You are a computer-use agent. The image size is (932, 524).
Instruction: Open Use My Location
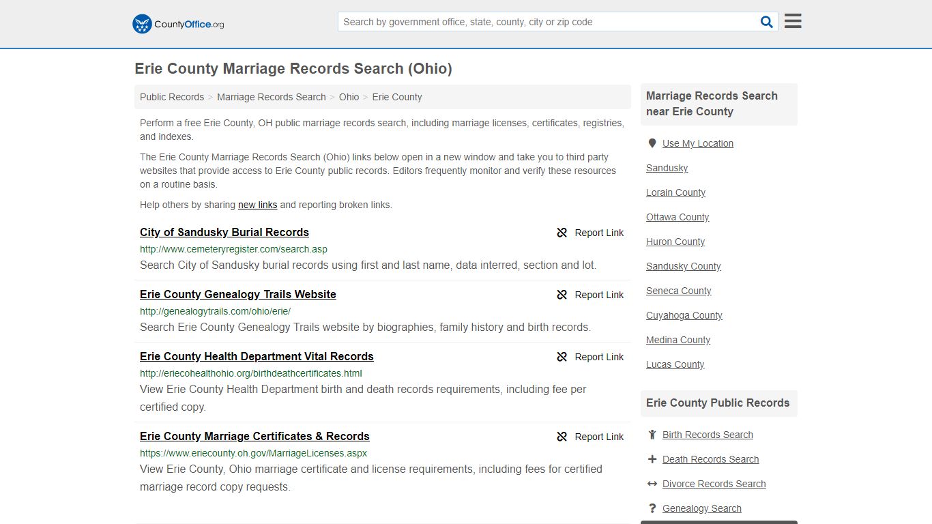(x=698, y=143)
